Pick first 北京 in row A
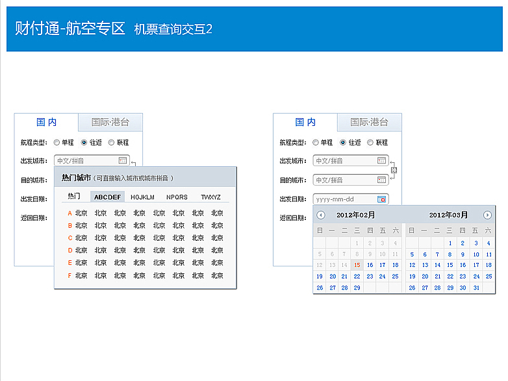The width and height of the screenshot is (508, 381). point(81,213)
